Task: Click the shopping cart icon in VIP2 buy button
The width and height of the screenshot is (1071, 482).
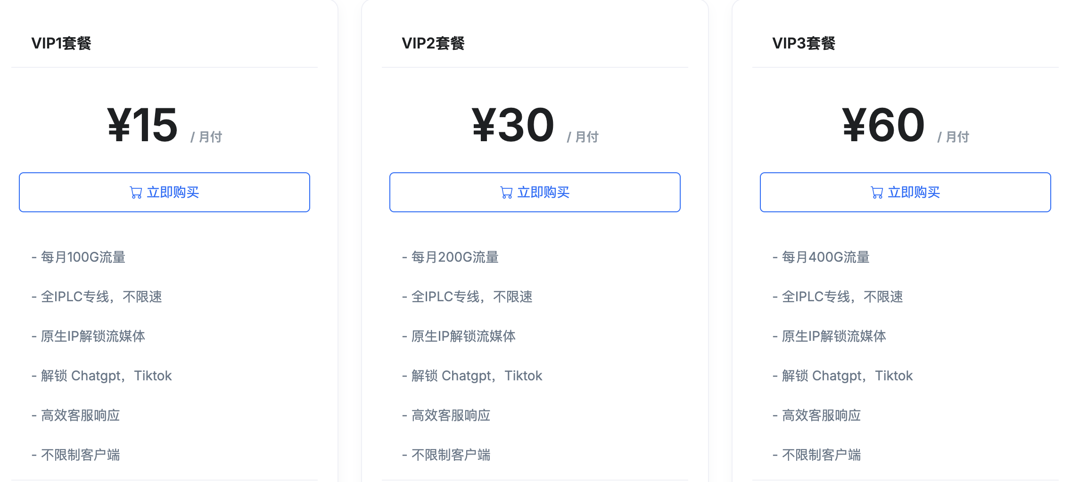Action: [507, 192]
